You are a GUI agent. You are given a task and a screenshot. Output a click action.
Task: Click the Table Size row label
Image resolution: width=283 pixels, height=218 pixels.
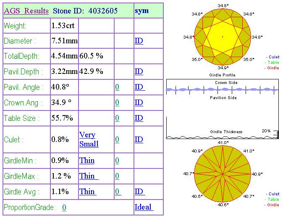[x=22, y=118]
